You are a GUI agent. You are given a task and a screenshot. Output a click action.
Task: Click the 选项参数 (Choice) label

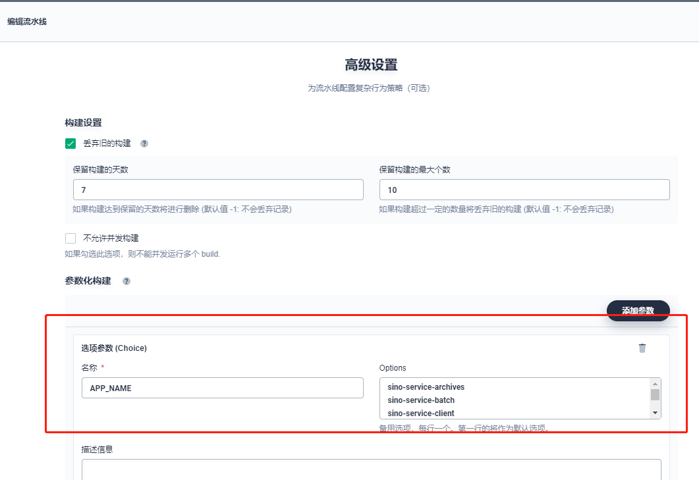(114, 348)
